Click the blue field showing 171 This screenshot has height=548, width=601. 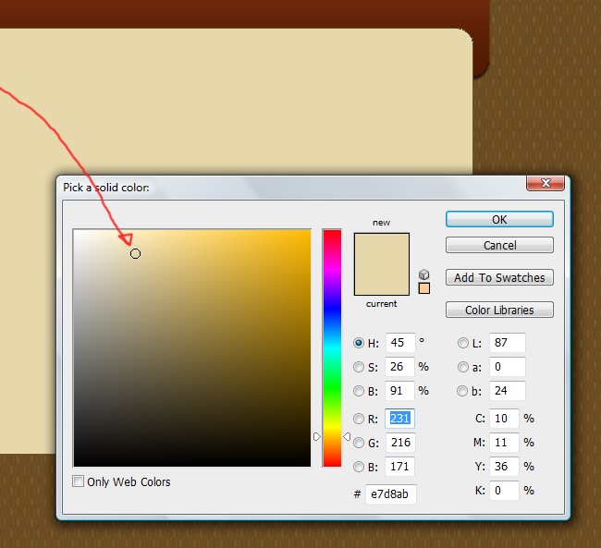tap(399, 467)
